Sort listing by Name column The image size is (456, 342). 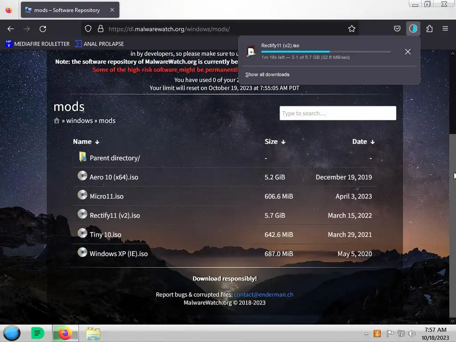[x=86, y=142]
